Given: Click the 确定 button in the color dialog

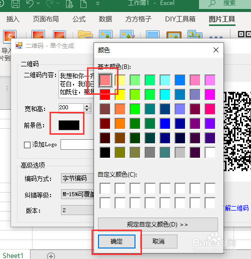Looking at the screenshot, I should 116,242.
